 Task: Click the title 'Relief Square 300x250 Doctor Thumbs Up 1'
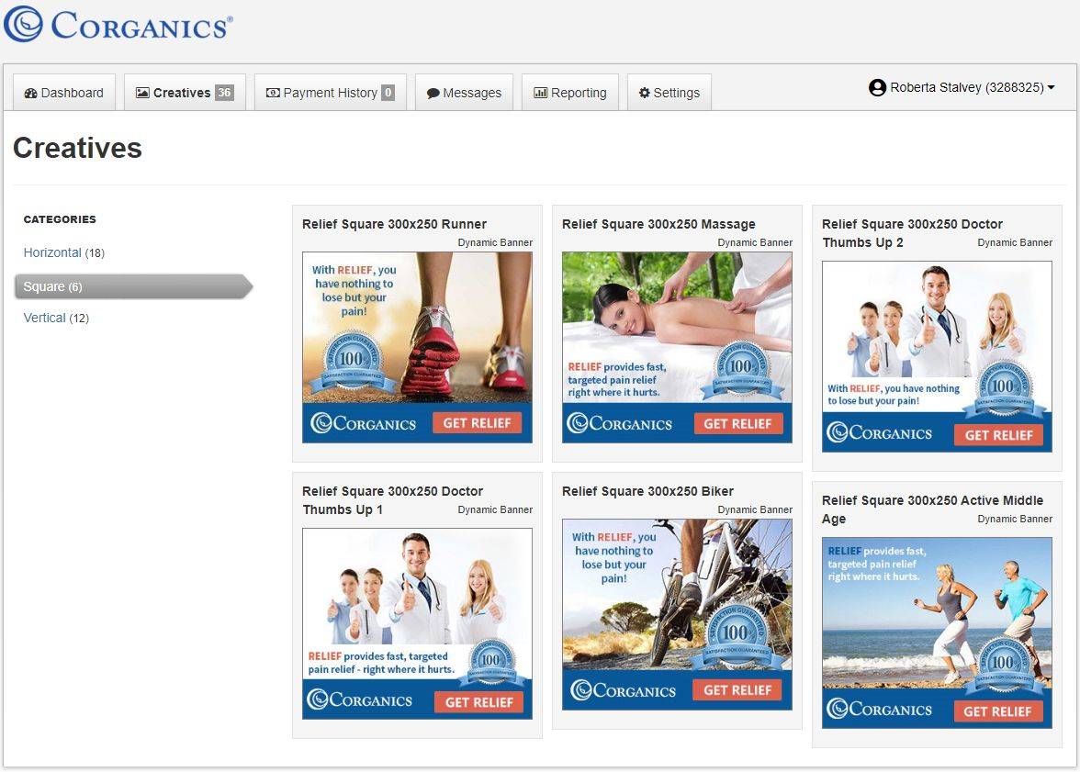[x=393, y=500]
